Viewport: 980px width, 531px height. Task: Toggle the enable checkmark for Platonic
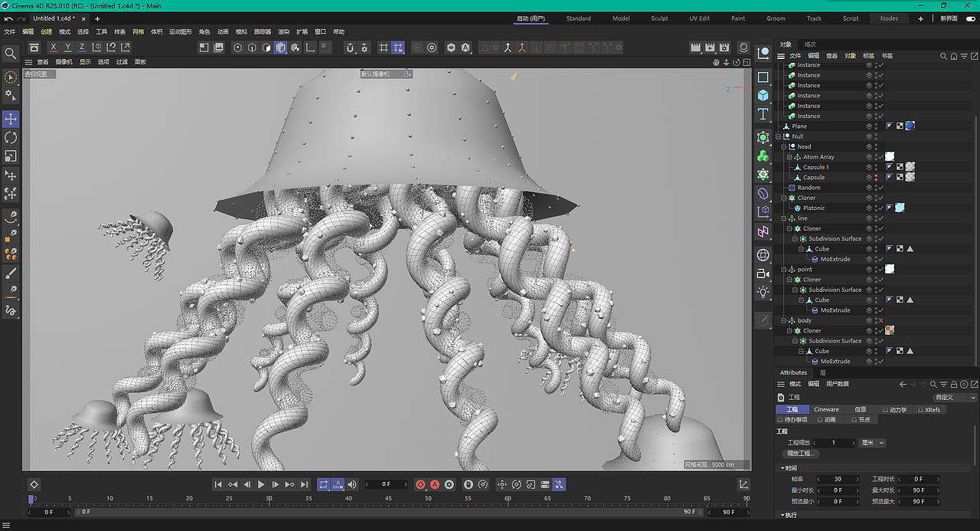click(880, 208)
